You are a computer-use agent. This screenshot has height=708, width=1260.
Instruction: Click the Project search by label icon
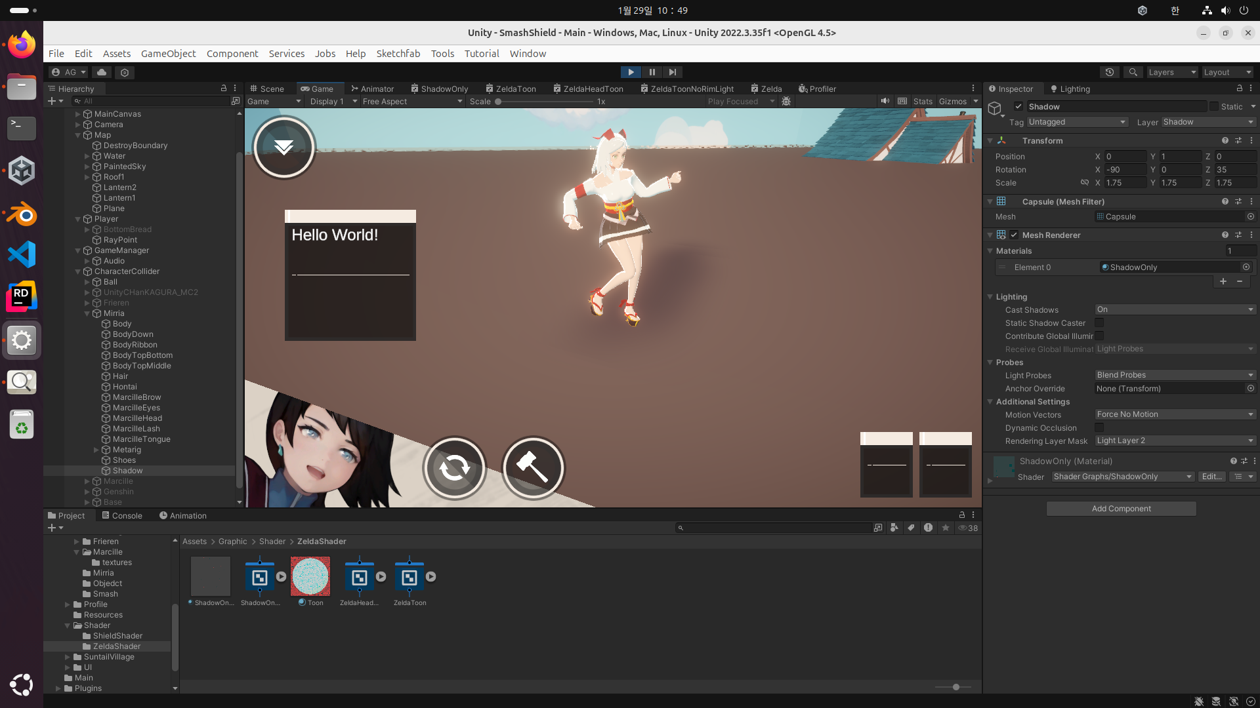pyautogui.click(x=911, y=528)
